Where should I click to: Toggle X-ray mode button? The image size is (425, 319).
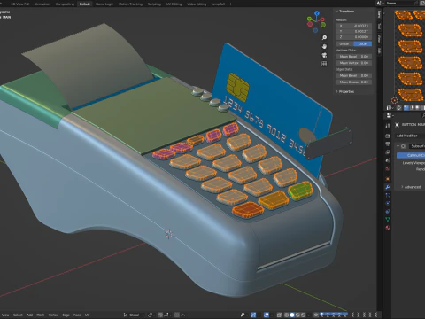pyautogui.click(x=279, y=315)
